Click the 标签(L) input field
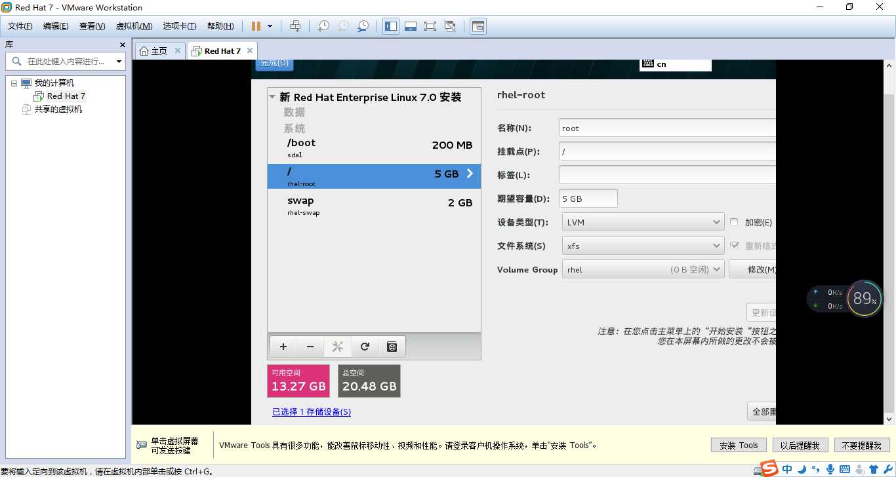The width and height of the screenshot is (896, 477). tap(668, 175)
